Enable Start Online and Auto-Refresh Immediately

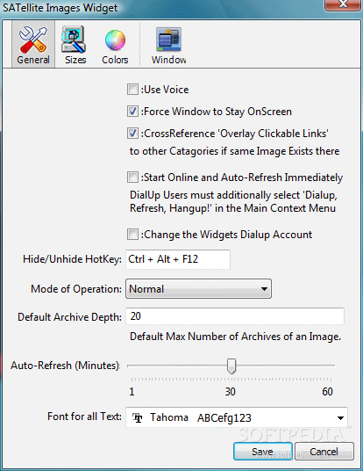(x=132, y=178)
